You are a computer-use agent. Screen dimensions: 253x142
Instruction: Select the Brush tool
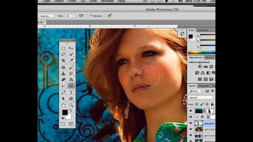coord(71,67)
